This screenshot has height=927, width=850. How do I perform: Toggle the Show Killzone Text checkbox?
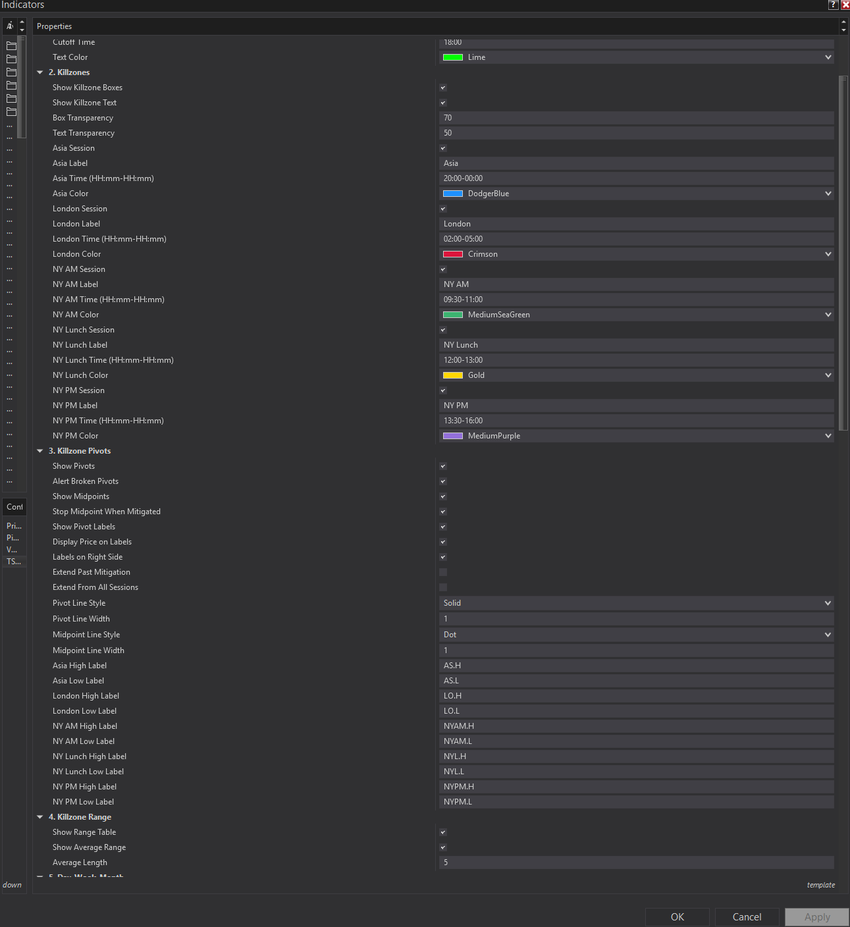coord(443,103)
